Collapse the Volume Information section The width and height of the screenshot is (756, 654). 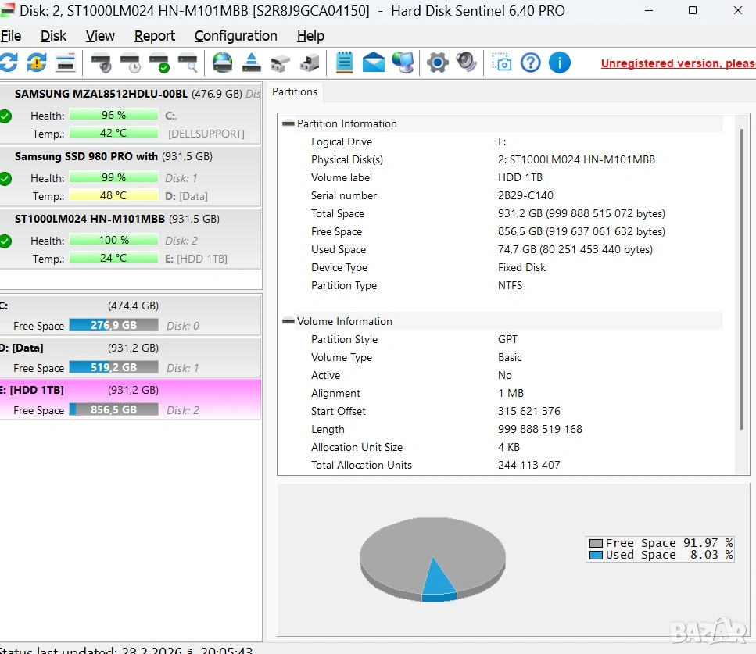(x=288, y=321)
